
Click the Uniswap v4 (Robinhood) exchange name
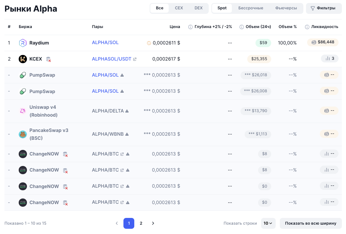click(x=43, y=111)
